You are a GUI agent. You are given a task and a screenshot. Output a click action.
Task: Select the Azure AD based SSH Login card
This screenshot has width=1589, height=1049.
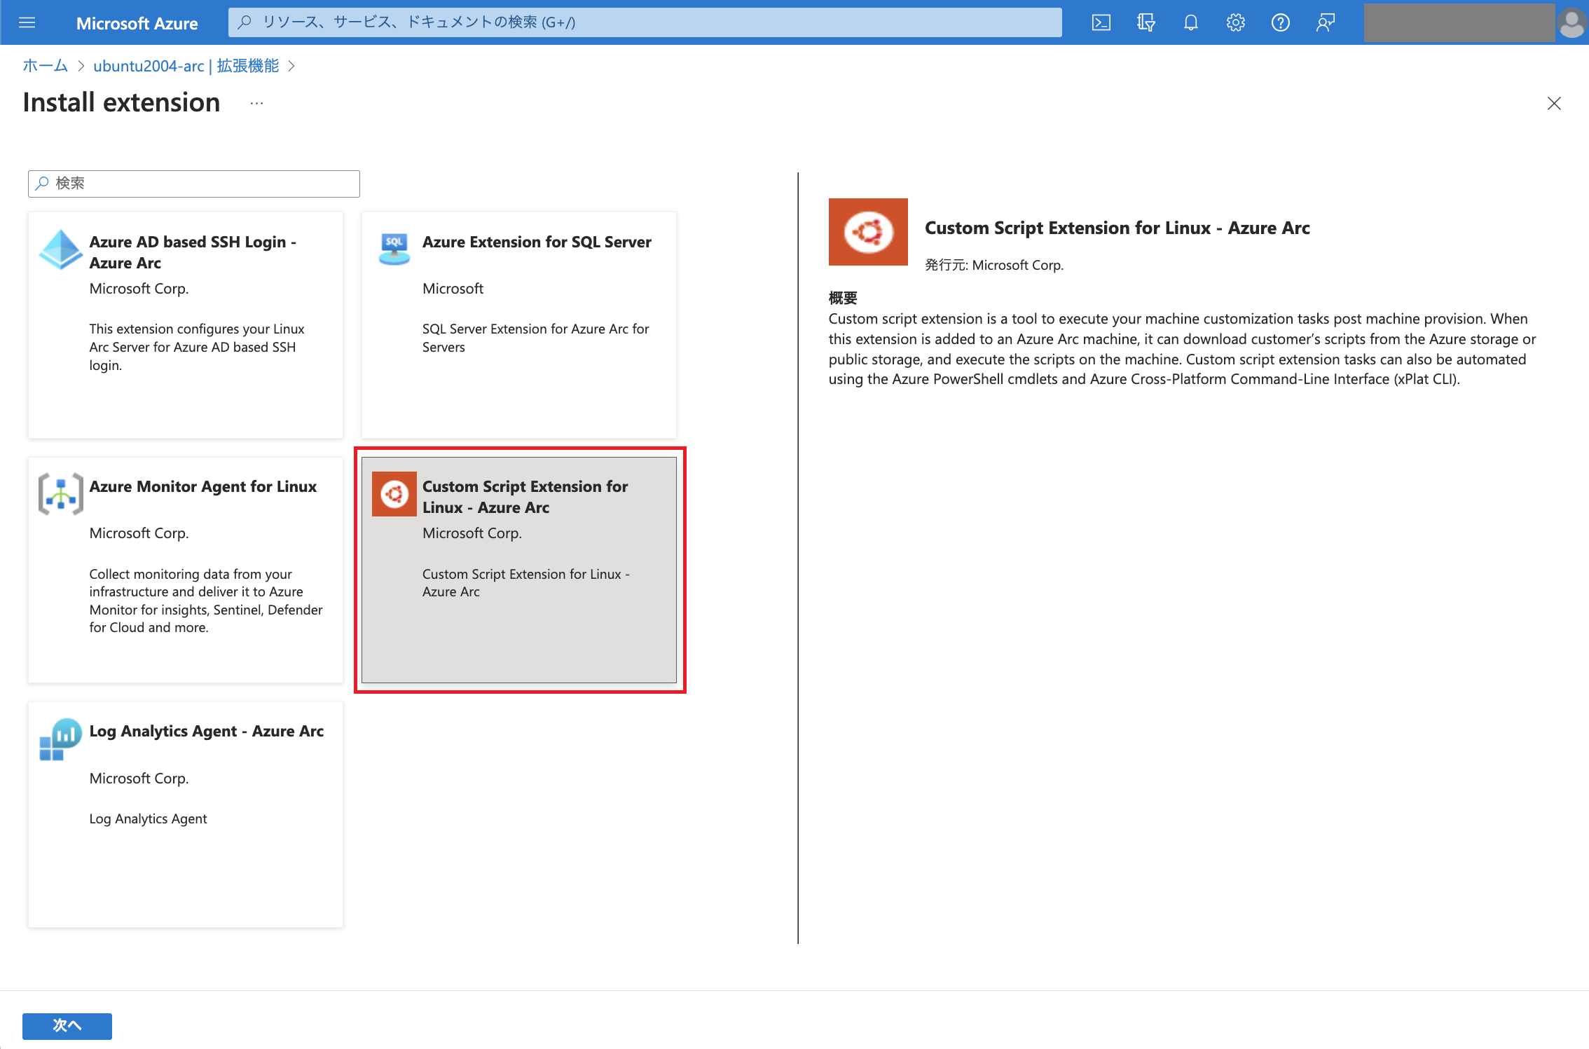click(186, 325)
